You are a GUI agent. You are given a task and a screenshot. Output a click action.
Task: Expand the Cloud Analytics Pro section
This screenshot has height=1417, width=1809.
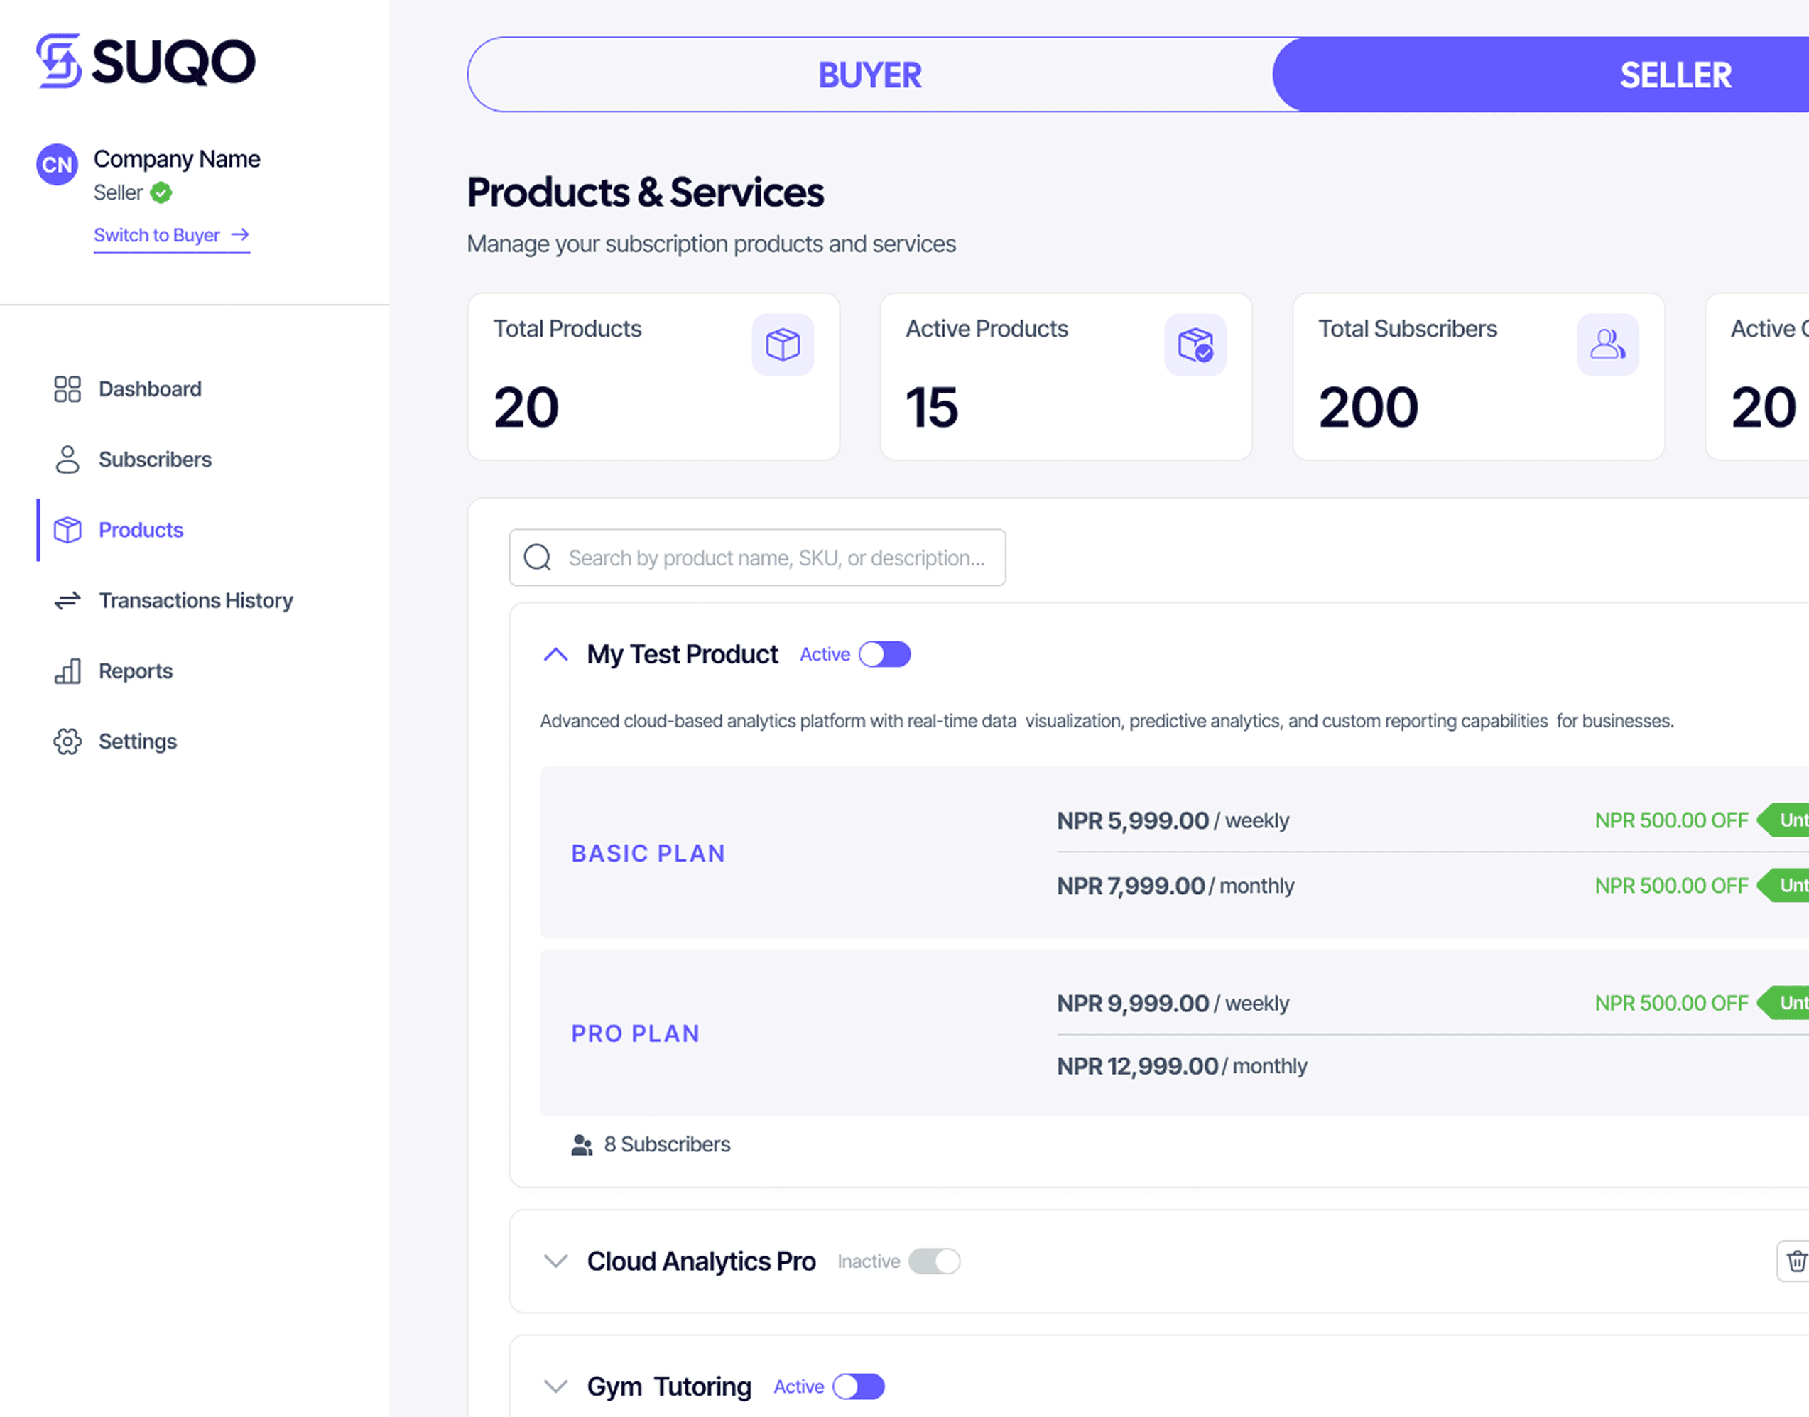(555, 1262)
